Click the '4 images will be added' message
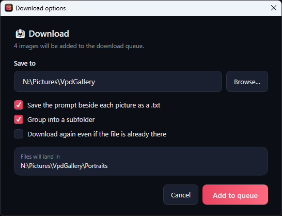The width and height of the screenshot is (282, 216). pyautogui.click(x=79, y=46)
